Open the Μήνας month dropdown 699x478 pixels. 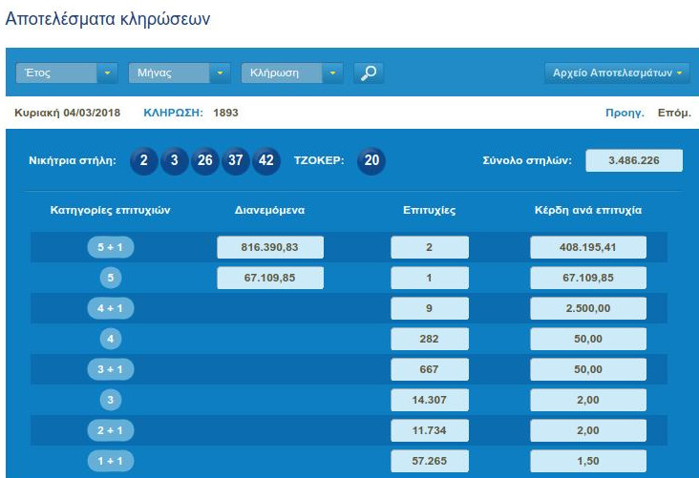[180, 73]
